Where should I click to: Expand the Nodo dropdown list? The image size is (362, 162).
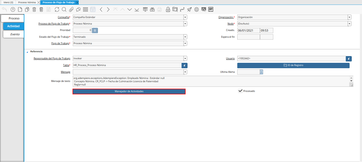(x=350, y=24)
